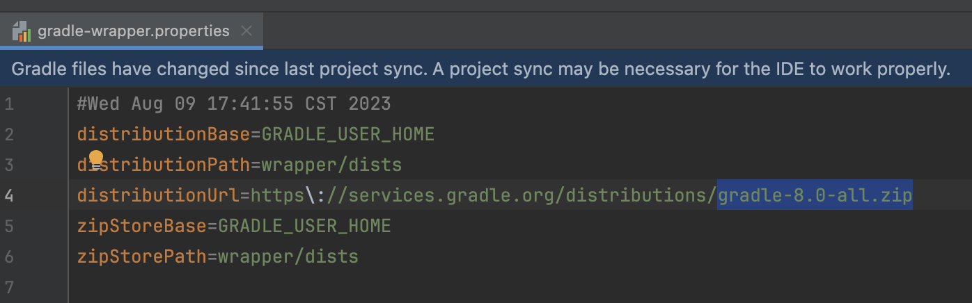Screen dimensions: 972x303
Task: Select the gradle-wrapper.properties tab
Action: 132,31
